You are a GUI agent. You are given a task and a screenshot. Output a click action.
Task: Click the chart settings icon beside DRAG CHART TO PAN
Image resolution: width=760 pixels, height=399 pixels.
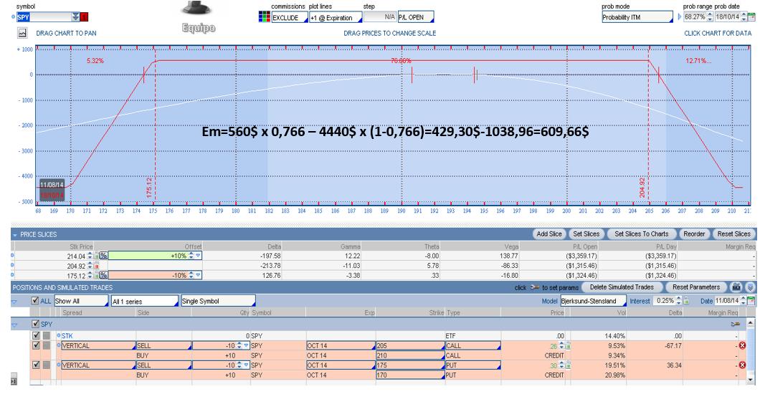[22, 33]
